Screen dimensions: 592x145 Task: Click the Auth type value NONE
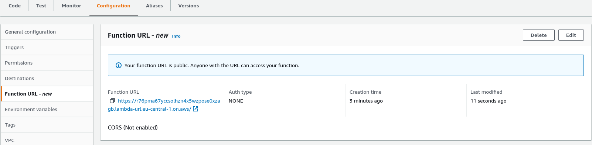click(236, 101)
